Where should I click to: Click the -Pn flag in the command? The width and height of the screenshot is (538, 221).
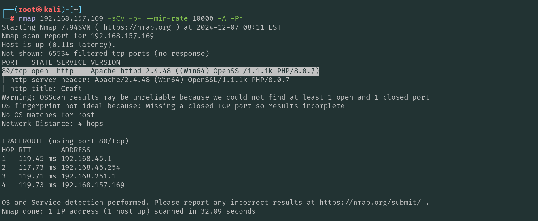[x=237, y=18]
